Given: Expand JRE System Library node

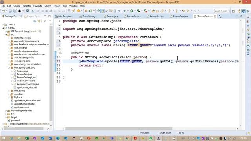Looking at the screenshot, I should pyautogui.click(x=6, y=31).
